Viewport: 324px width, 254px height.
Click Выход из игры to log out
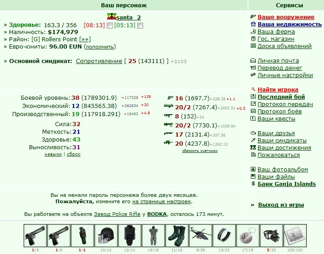click(281, 205)
